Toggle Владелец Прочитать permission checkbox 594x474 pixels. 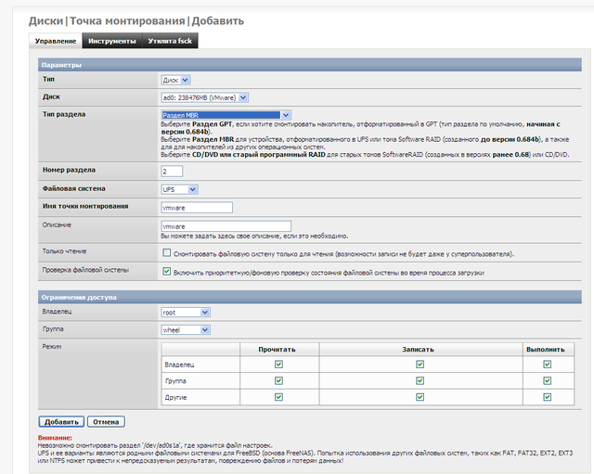click(278, 365)
